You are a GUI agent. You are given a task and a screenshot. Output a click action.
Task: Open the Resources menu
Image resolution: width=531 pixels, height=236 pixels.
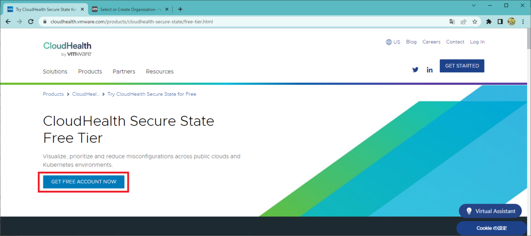coord(160,72)
